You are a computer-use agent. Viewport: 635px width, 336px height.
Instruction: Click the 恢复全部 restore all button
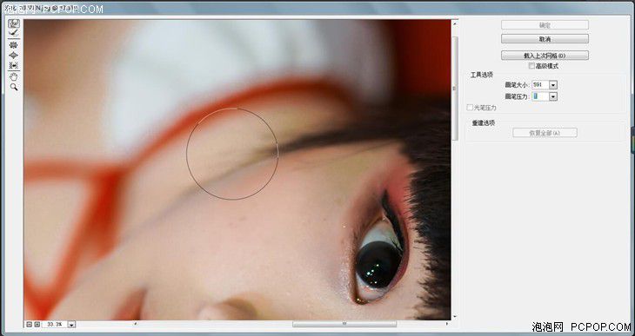click(545, 133)
